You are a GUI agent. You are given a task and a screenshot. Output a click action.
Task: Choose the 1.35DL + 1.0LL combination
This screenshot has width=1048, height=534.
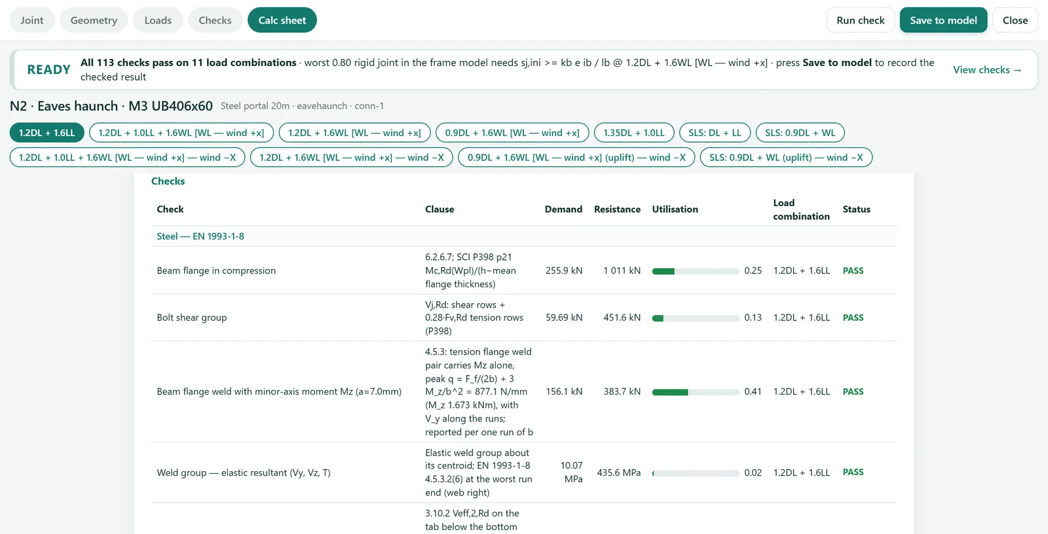634,133
